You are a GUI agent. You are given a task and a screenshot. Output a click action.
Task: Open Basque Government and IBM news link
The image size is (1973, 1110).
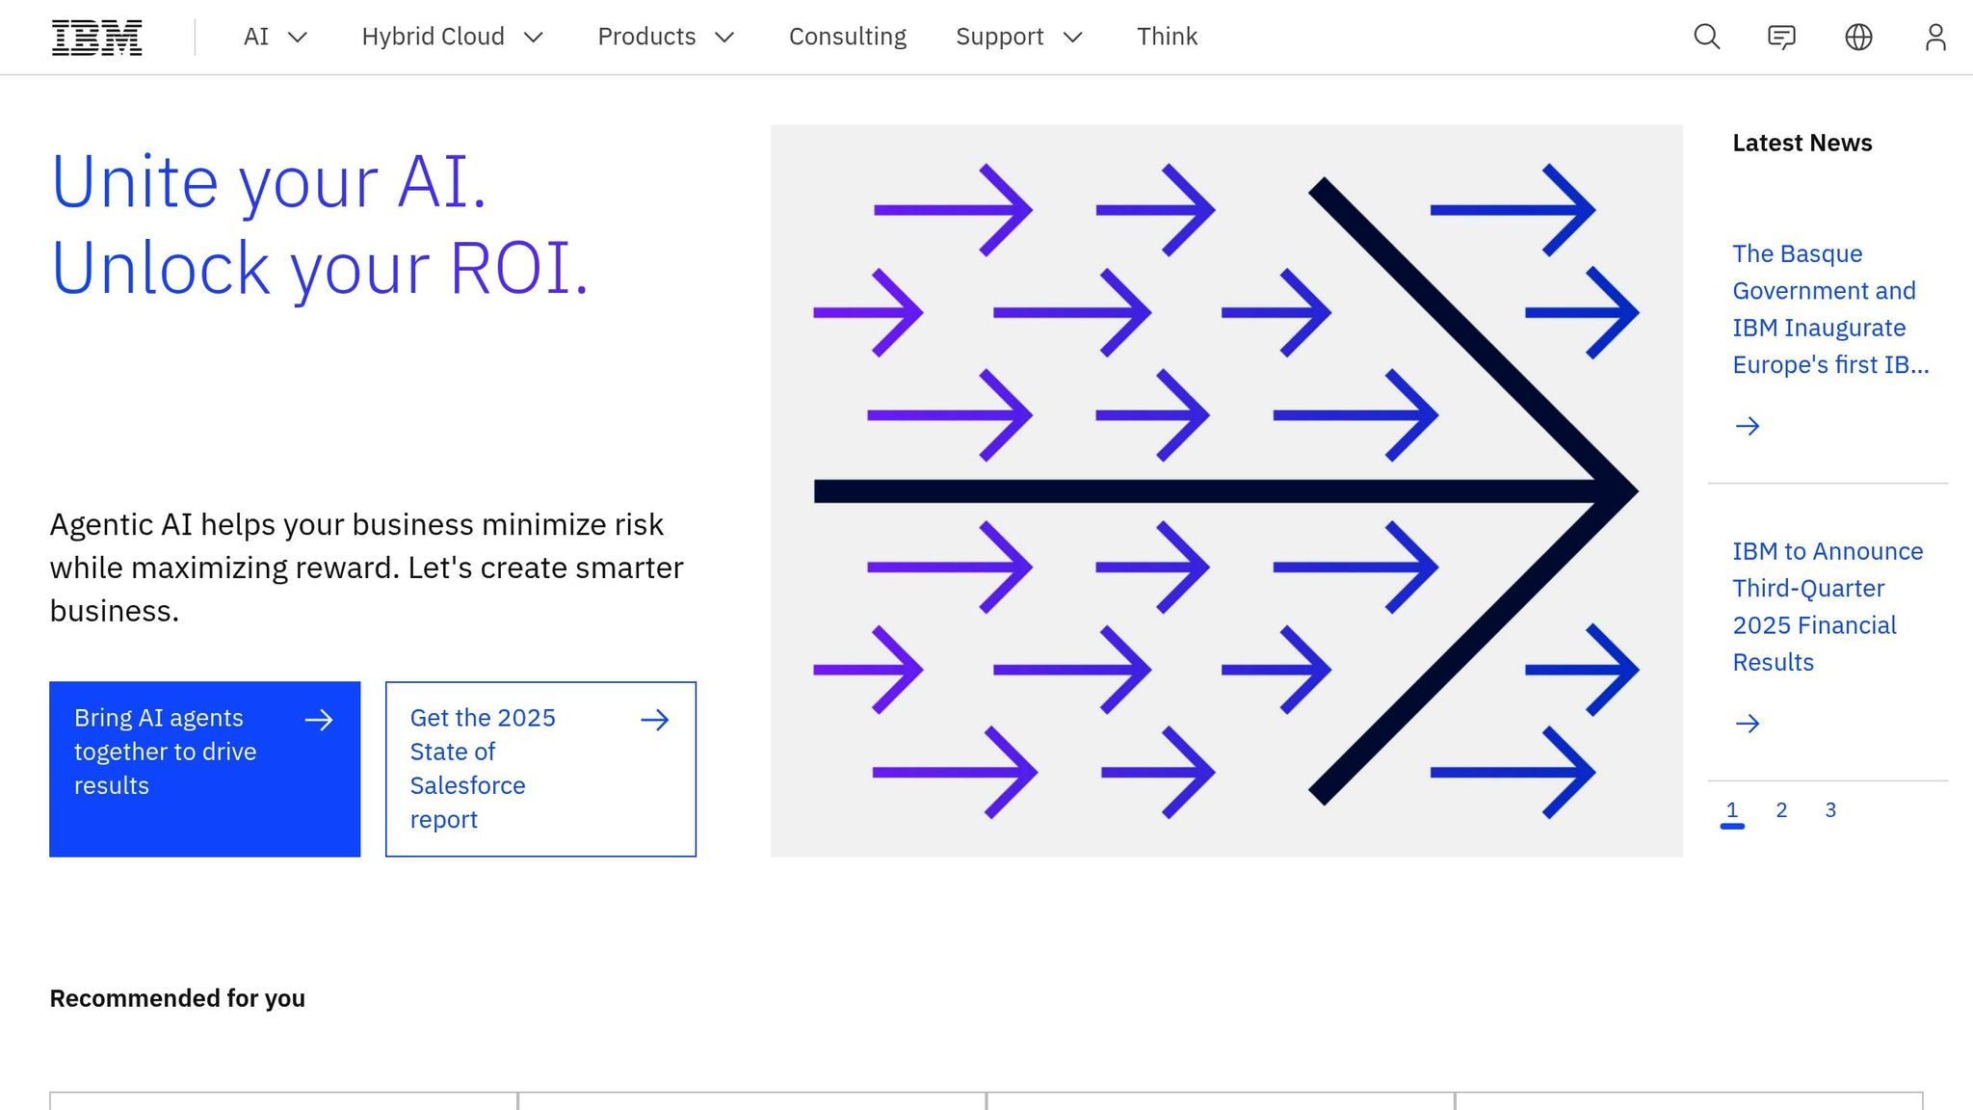1828,308
